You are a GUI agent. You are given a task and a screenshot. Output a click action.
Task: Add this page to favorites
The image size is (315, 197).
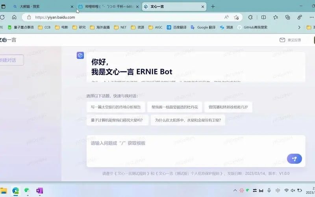(237, 17)
